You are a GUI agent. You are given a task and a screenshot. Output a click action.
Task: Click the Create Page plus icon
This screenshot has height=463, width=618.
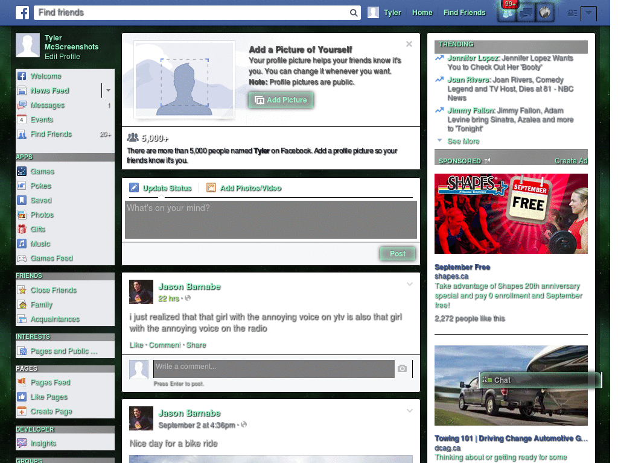pyautogui.click(x=22, y=411)
